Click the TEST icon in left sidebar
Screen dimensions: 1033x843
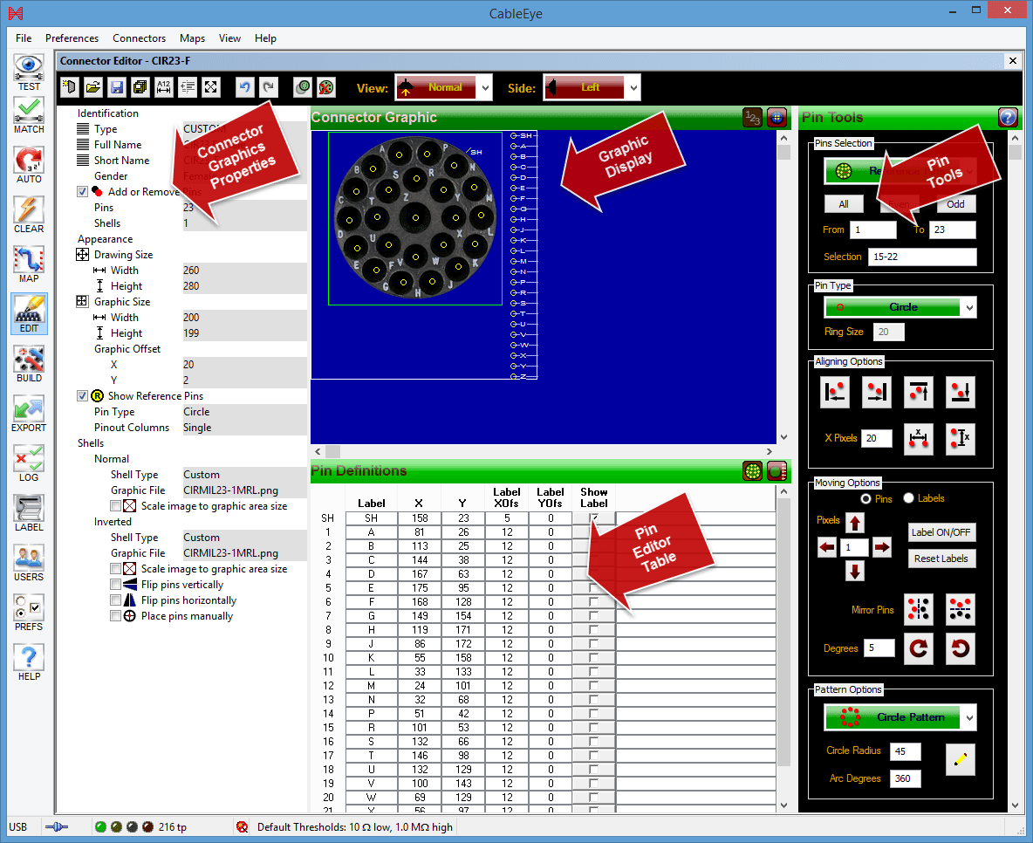click(29, 71)
